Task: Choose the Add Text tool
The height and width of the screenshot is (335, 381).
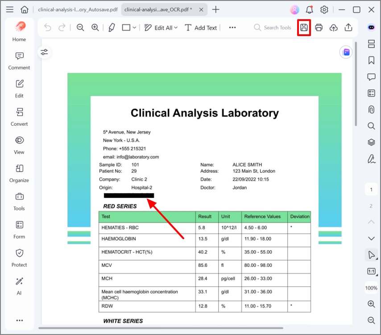Action: 201,28
